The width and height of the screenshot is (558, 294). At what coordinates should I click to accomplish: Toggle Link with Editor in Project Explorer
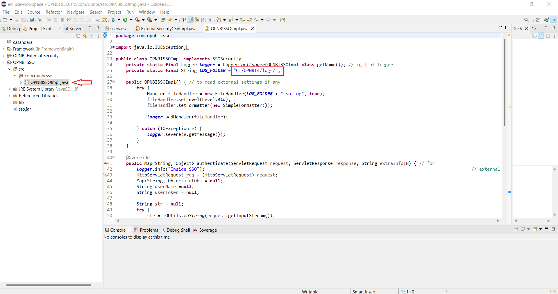coord(85,36)
